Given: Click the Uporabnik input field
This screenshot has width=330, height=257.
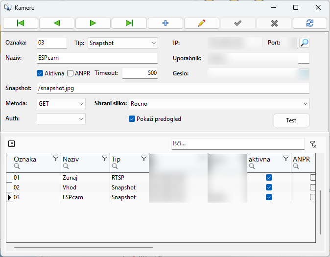Looking at the screenshot, I should point(259,58).
